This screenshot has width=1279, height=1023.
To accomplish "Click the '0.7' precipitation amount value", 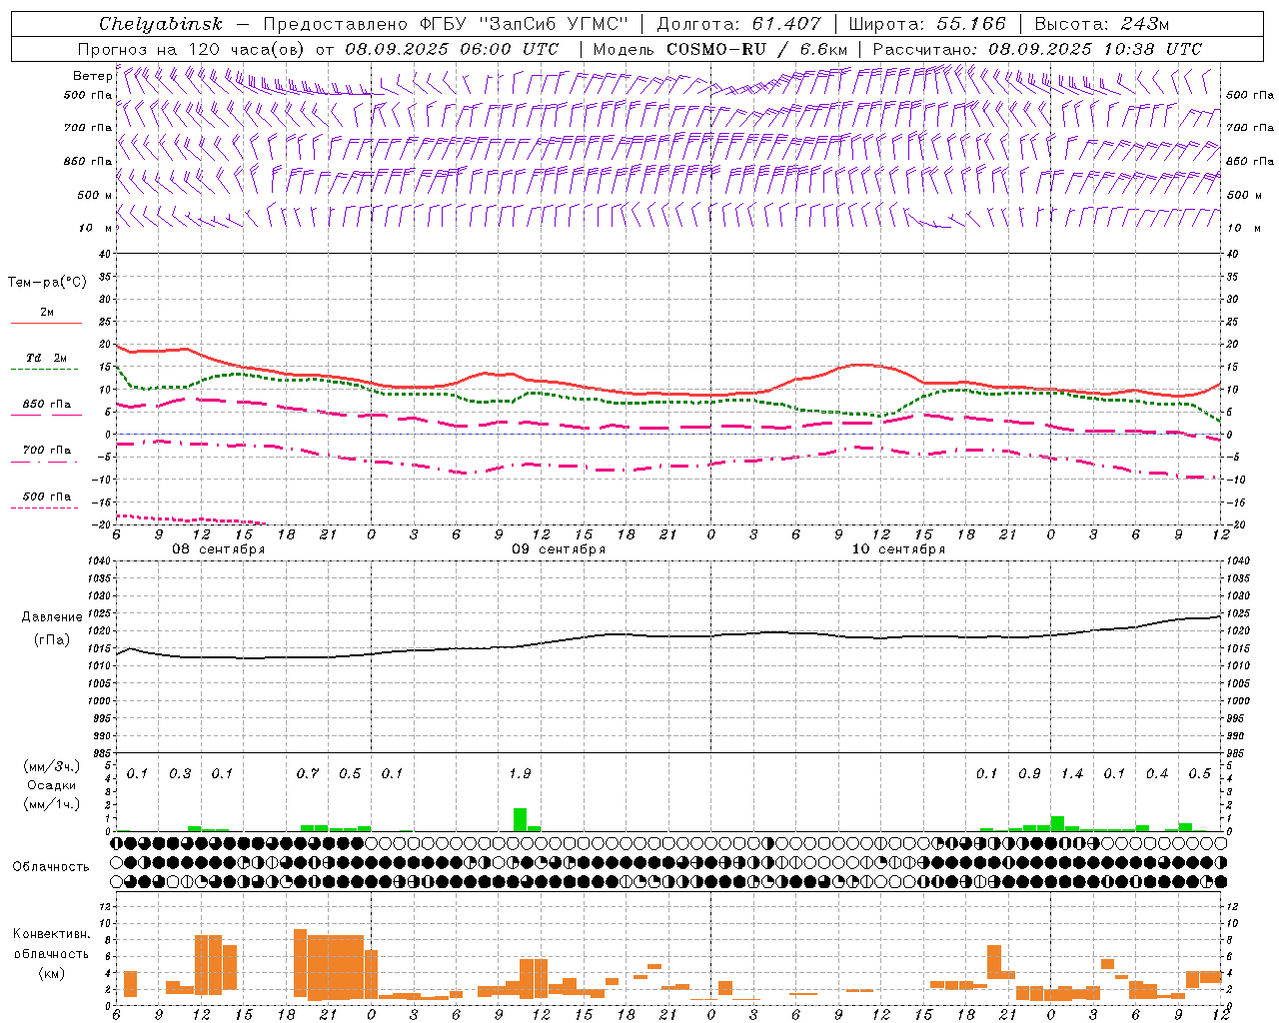I will pos(308,774).
